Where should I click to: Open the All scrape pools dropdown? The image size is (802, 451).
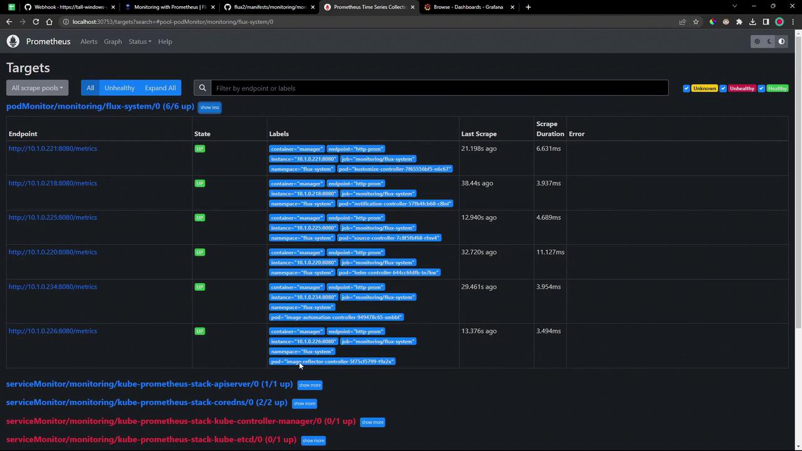(x=37, y=88)
